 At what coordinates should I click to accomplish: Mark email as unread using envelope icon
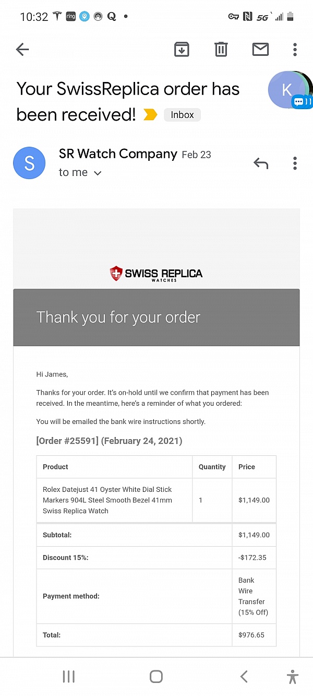[x=260, y=50]
